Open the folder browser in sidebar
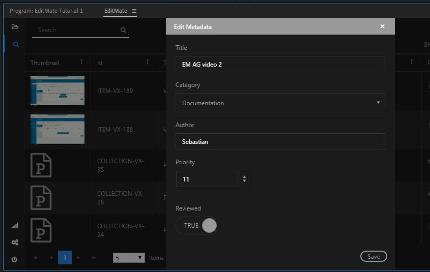Viewport: 430px width, 272px height. (15, 26)
